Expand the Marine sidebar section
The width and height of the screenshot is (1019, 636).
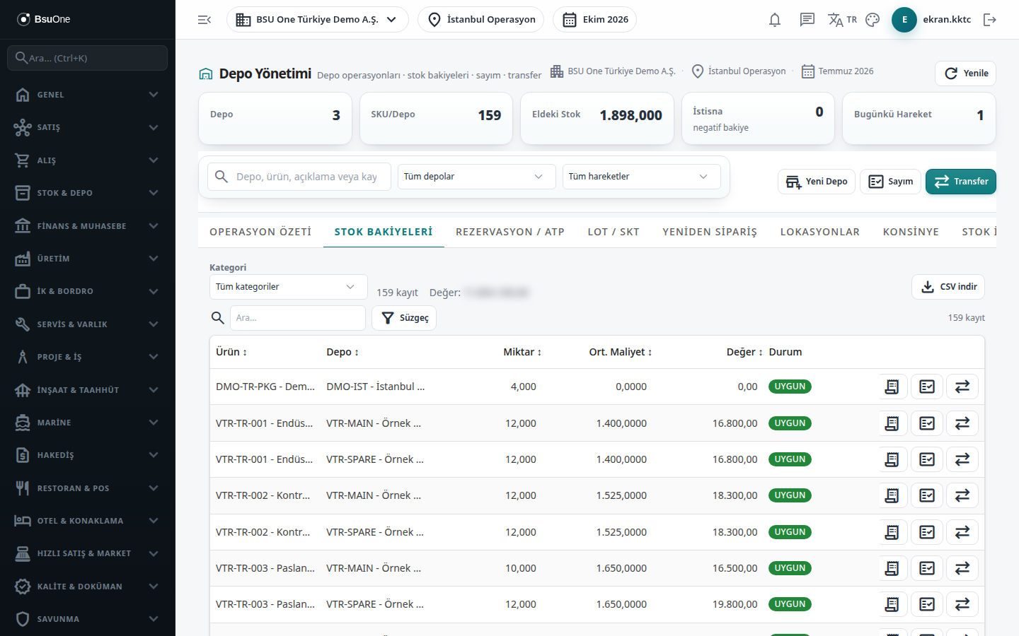(x=88, y=423)
